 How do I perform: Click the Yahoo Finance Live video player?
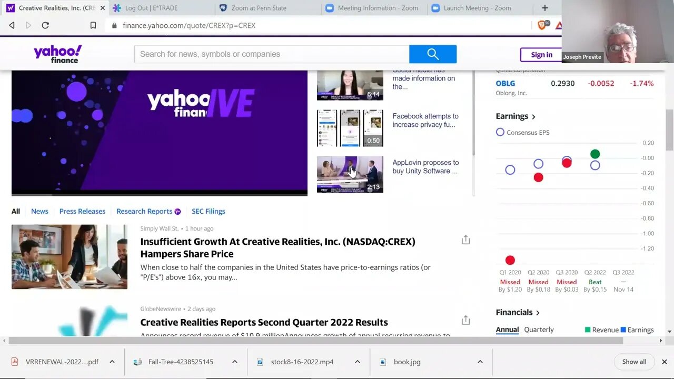coord(160,133)
